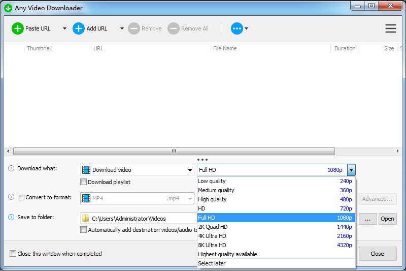Click the Duration column header
This screenshot has width=406, height=271.
click(x=345, y=48)
